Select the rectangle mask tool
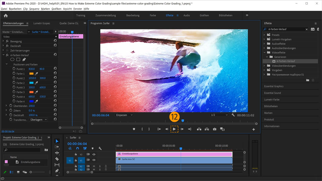322x181 pixels. point(18,60)
